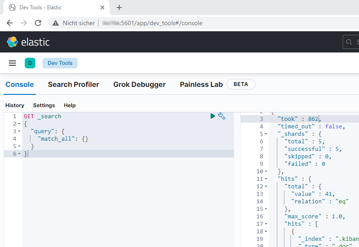Click the "successful" : 5 line
This screenshot has width=359, height=247.
[313, 149]
